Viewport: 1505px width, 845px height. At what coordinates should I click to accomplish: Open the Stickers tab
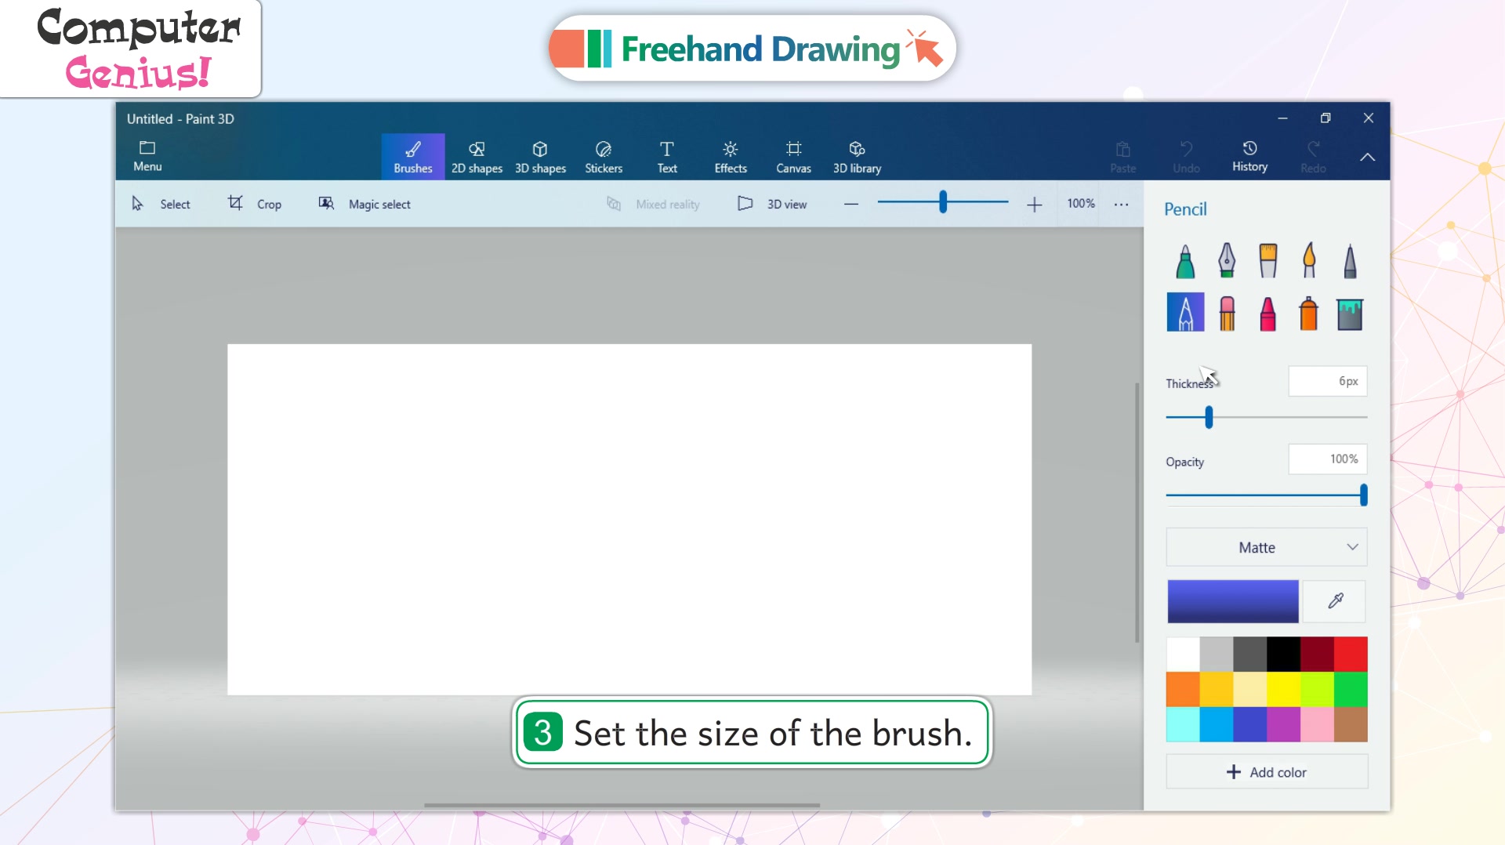coord(604,157)
